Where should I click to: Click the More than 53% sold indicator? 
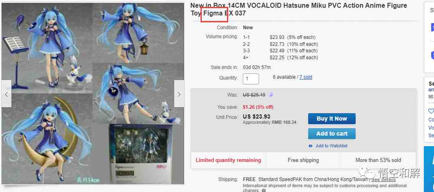pos(378,160)
